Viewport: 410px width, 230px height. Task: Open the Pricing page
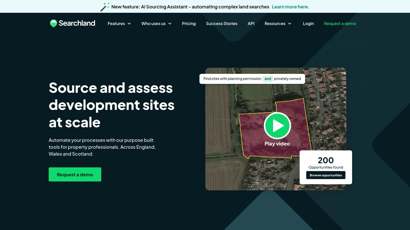tap(189, 24)
